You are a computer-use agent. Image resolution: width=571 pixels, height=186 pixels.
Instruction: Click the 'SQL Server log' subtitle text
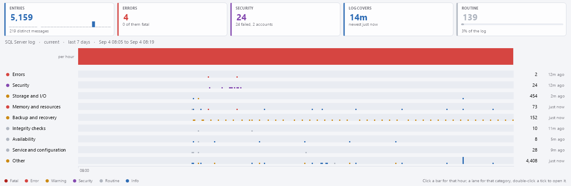click(20, 42)
